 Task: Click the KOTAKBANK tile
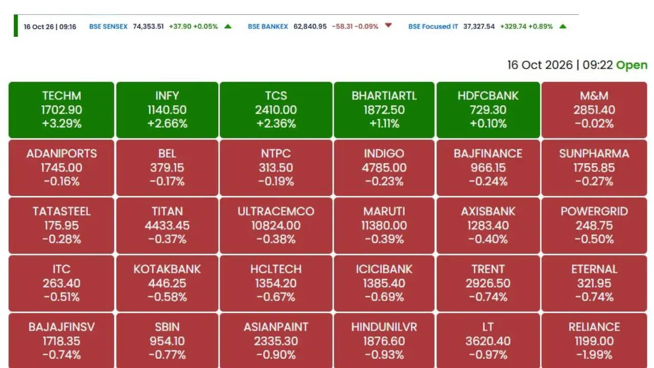pyautogui.click(x=167, y=283)
